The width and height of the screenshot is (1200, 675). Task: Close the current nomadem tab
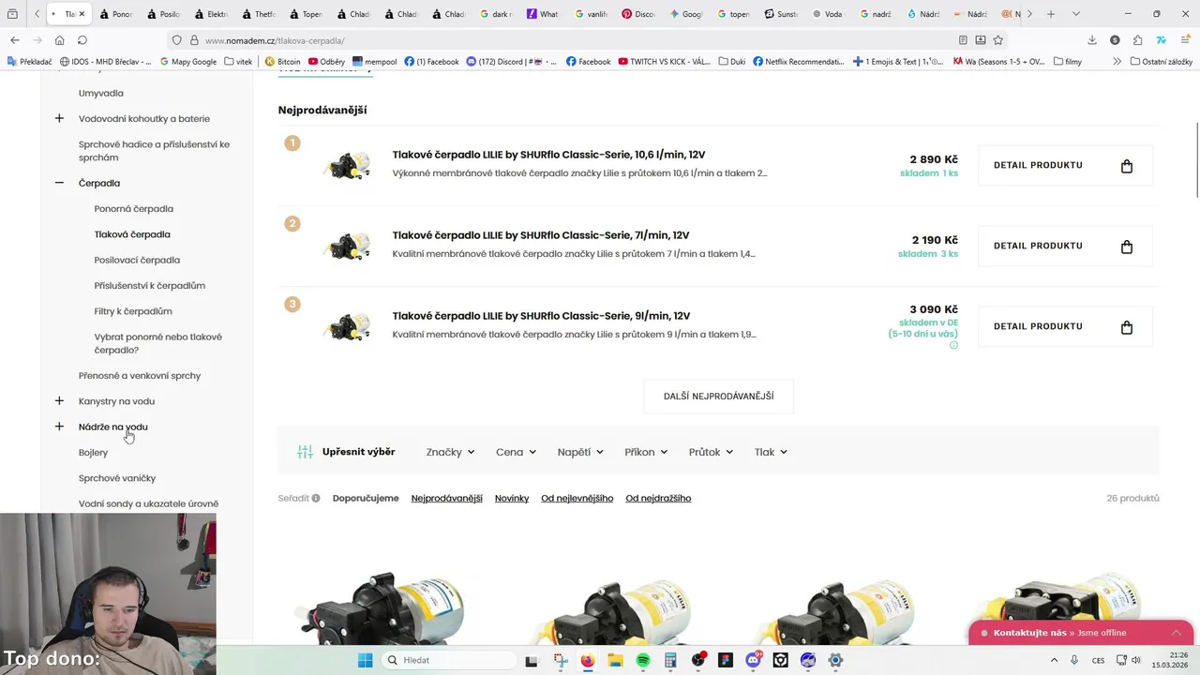click(x=82, y=14)
